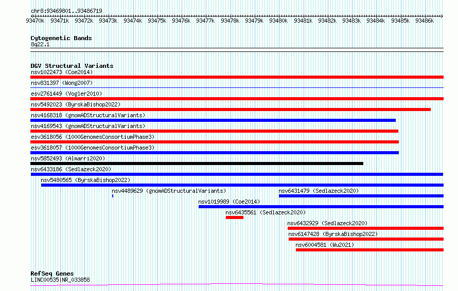
Task: Open nsv4169543 (gnomADStructuralVariants) label
Action: (x=88, y=126)
